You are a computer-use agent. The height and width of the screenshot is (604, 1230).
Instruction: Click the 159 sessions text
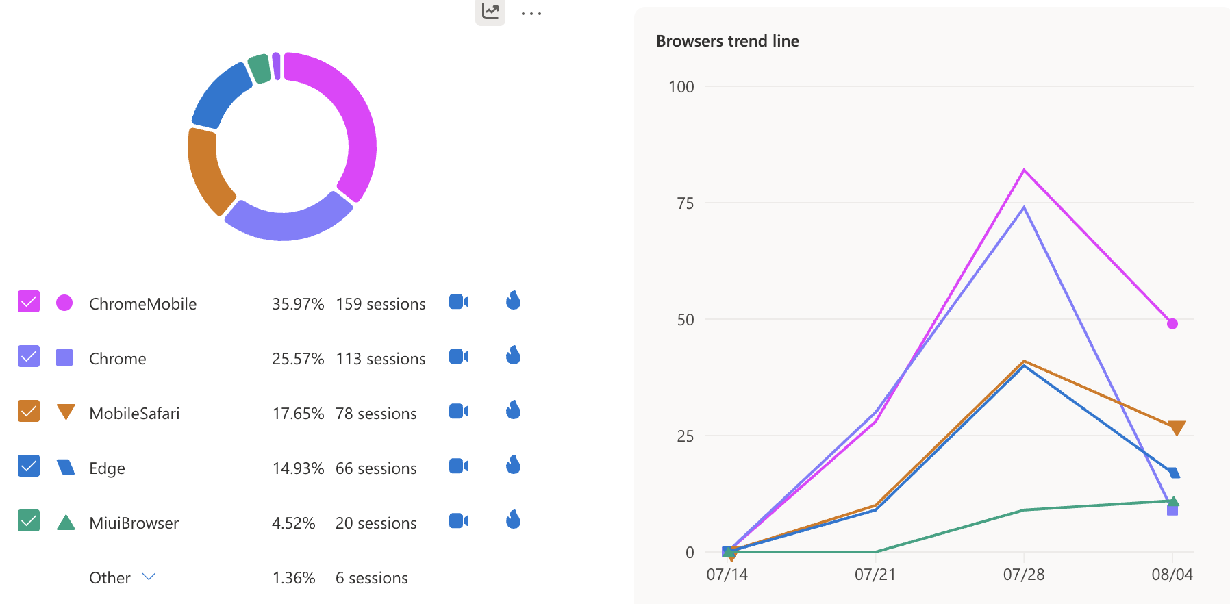[381, 304]
